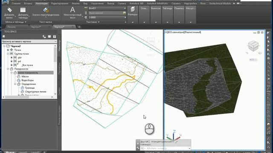Open the Таблицы ribbon panel button
The height and width of the screenshot is (153, 273).
pos(167,14)
